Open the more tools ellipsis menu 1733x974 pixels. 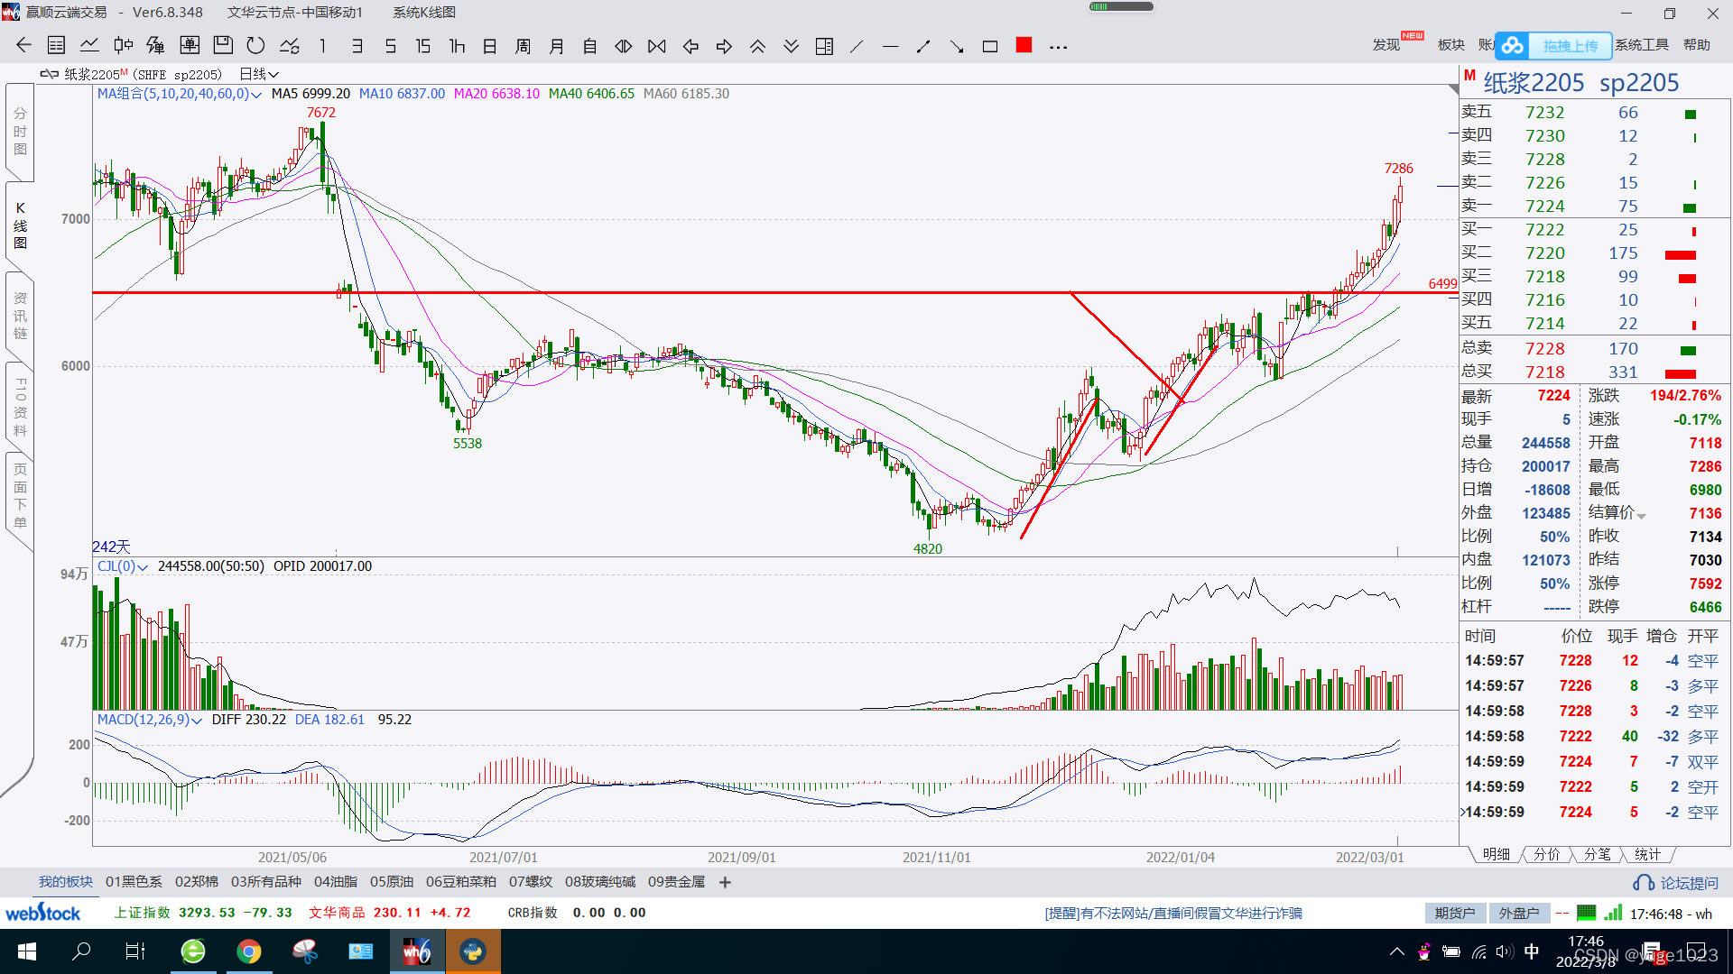pyautogui.click(x=1058, y=47)
